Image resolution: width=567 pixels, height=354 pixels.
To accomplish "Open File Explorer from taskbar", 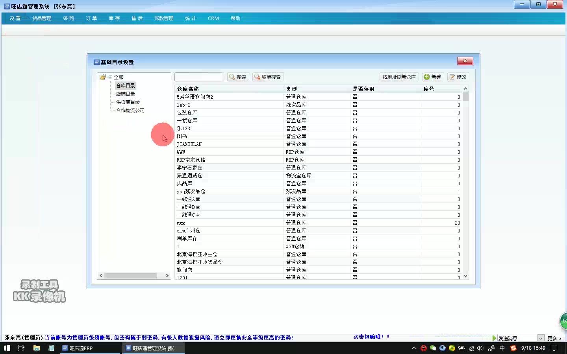I will coord(37,348).
